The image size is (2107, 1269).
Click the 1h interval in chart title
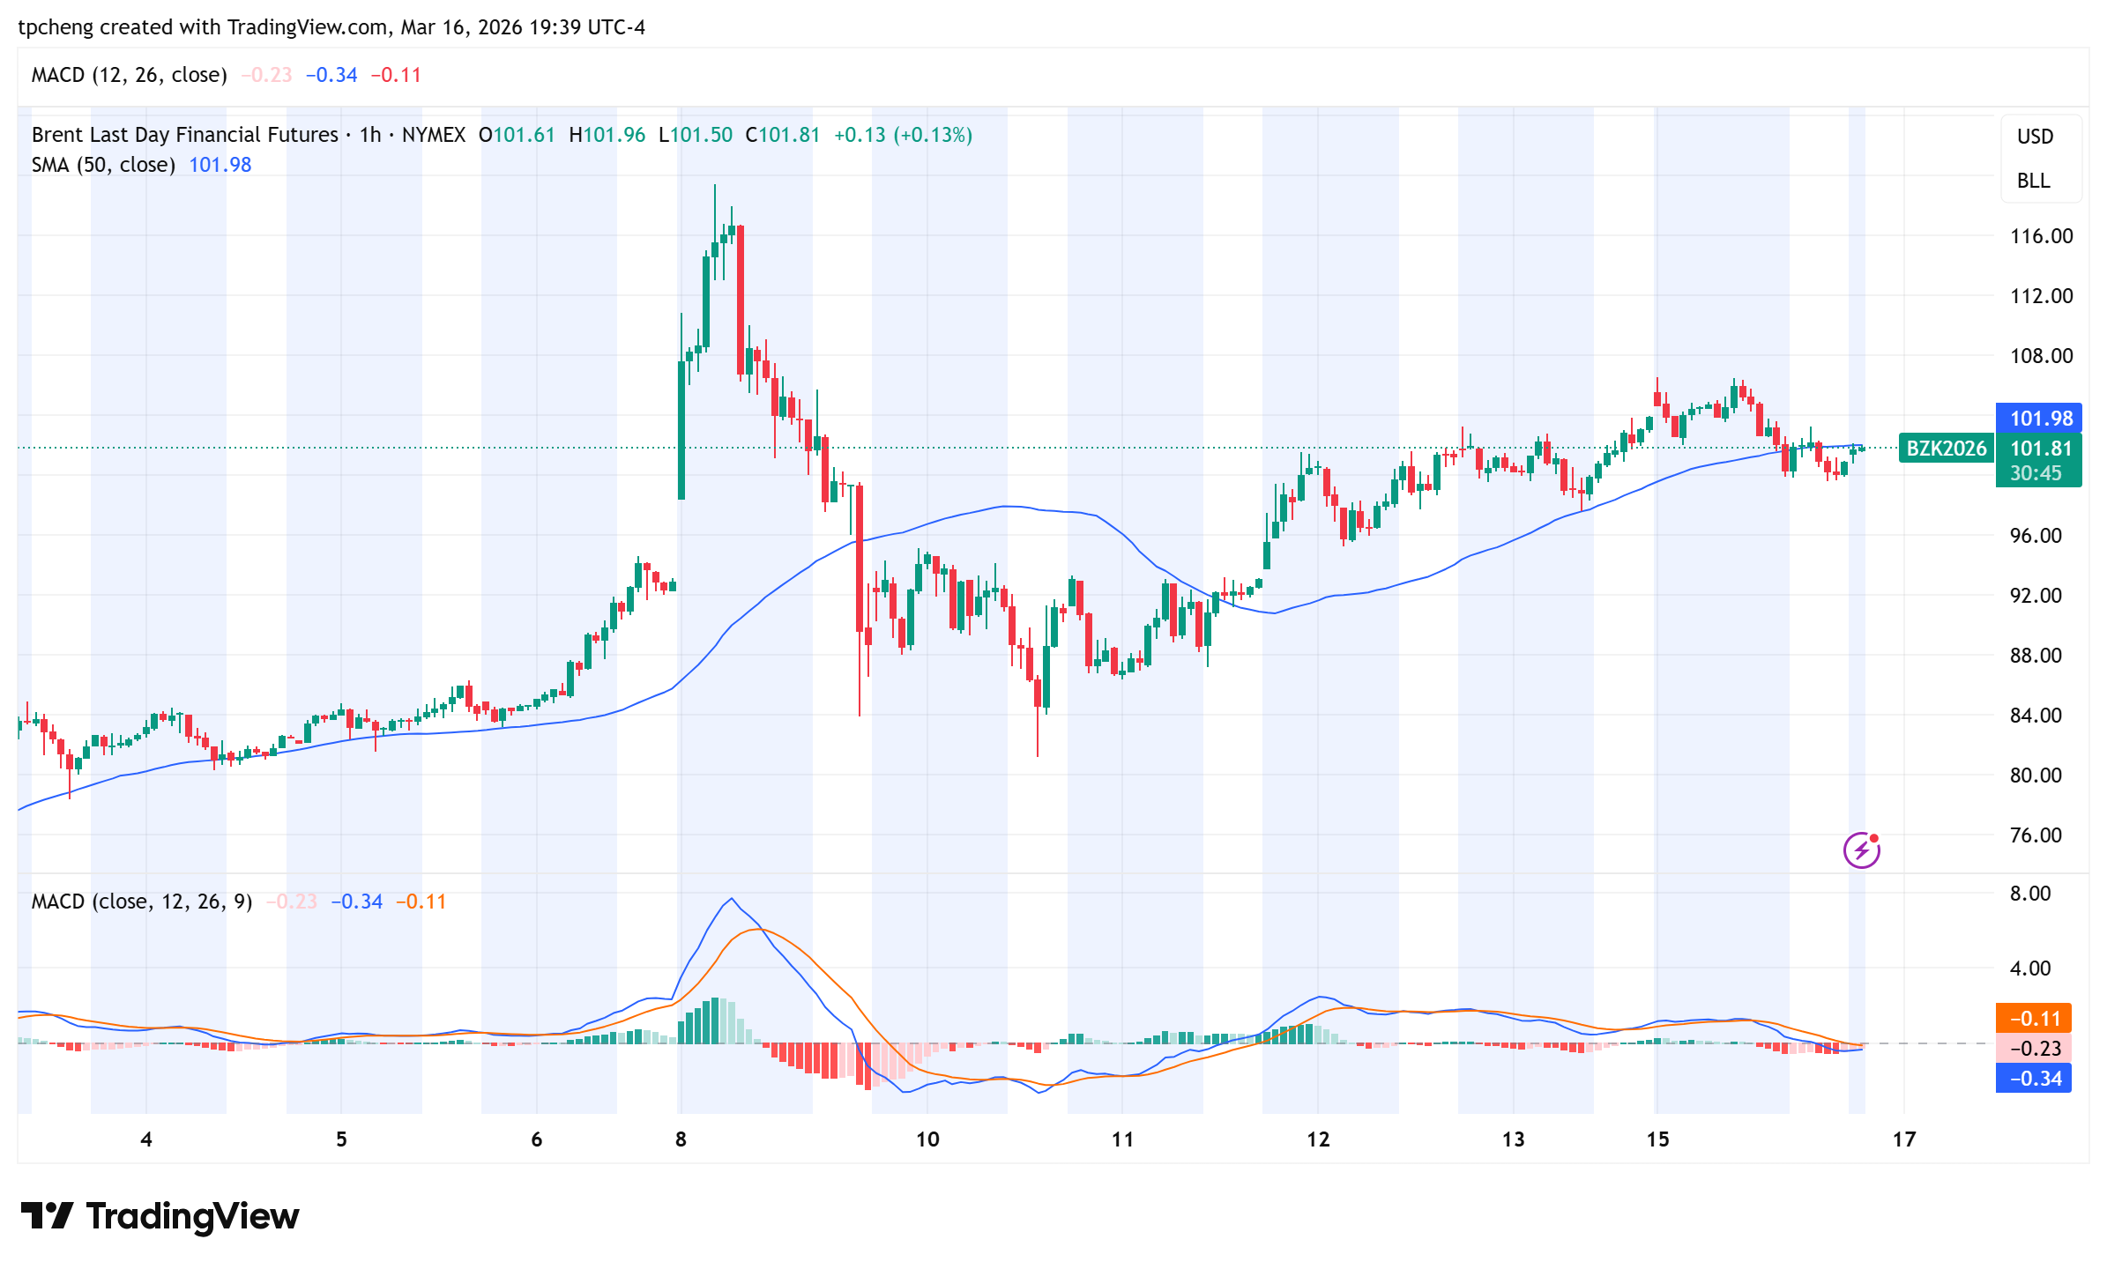tap(370, 135)
